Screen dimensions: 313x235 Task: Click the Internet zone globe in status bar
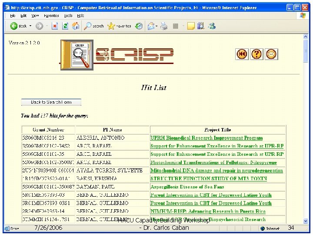tap(263, 228)
